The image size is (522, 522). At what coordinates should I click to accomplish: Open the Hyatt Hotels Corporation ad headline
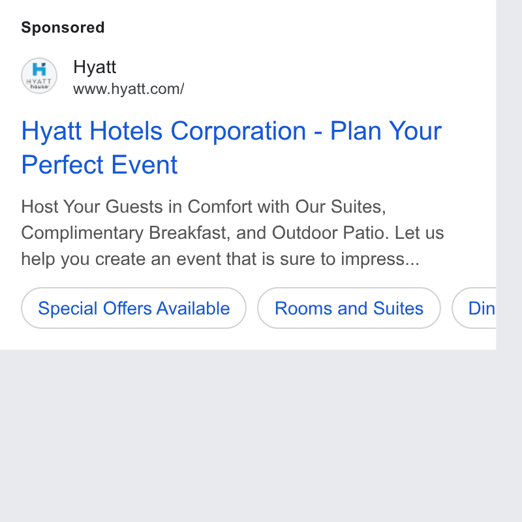(232, 147)
